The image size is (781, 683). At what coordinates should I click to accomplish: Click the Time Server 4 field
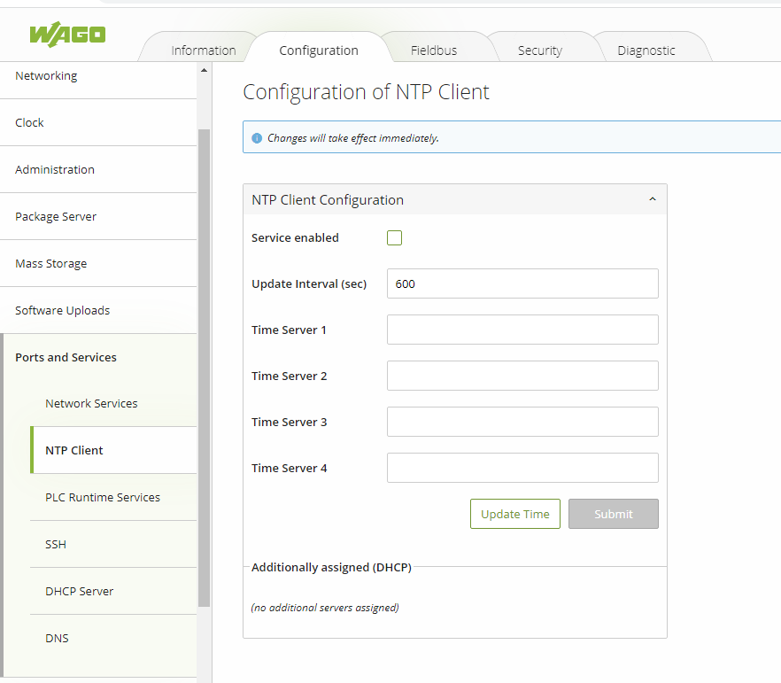coord(522,467)
